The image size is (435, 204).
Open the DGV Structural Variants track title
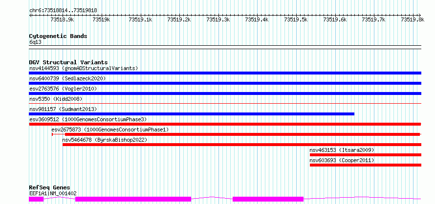tap(68, 62)
